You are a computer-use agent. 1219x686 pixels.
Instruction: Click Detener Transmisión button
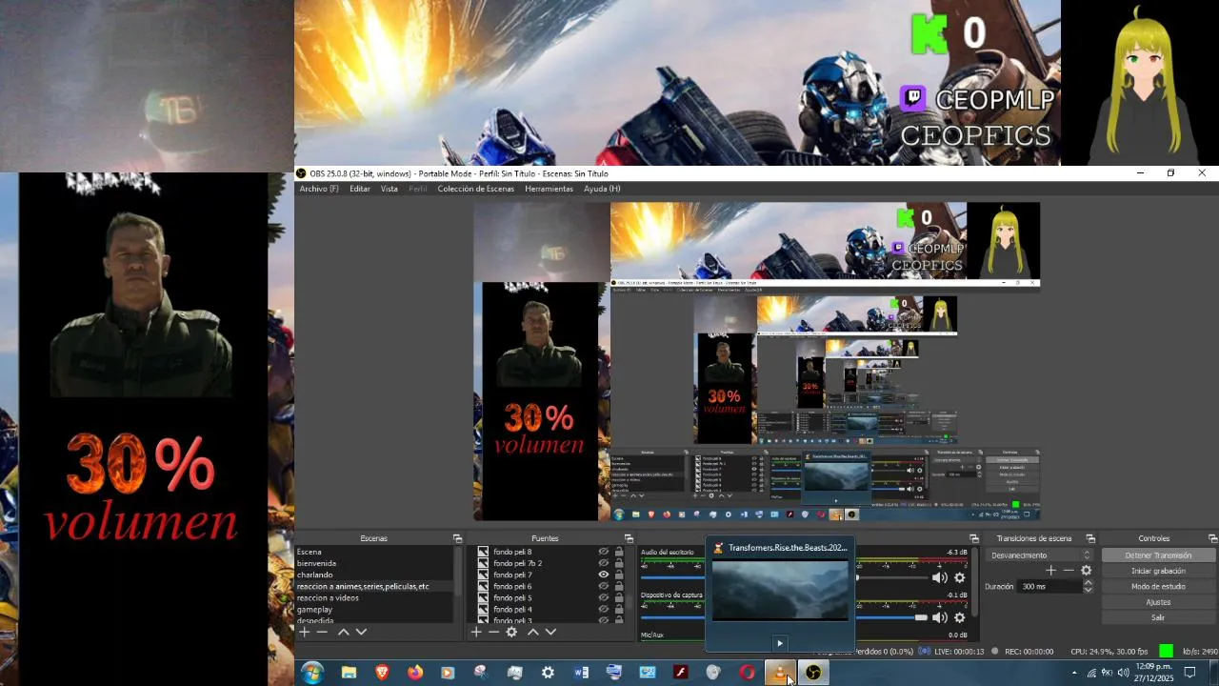(1158, 555)
